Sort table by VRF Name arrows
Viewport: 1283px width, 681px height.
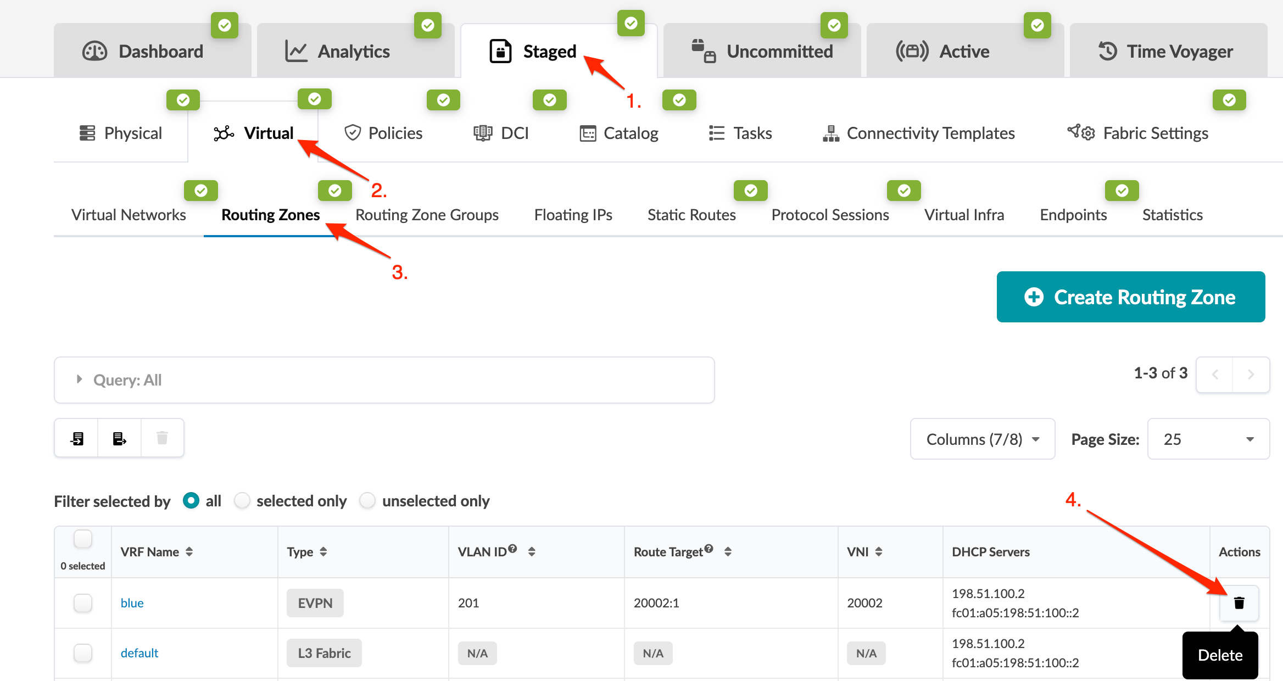pos(189,552)
